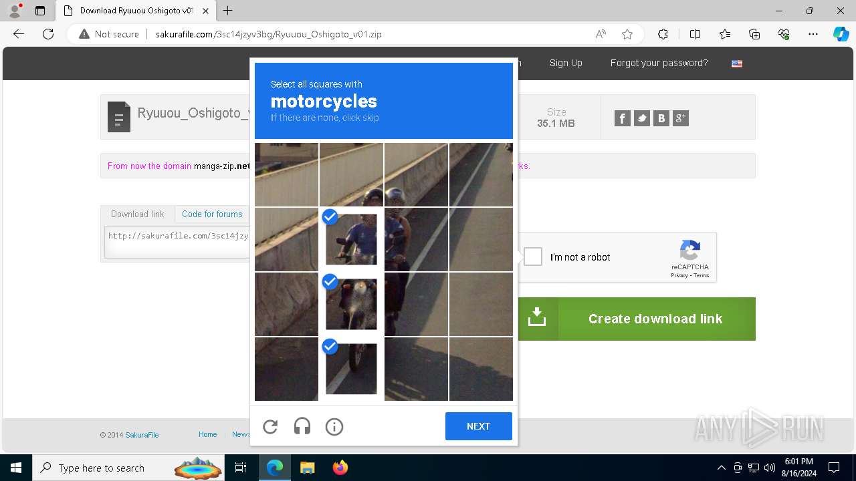The width and height of the screenshot is (856, 481).
Task: Select tile right of headlight
Action: tap(416, 304)
